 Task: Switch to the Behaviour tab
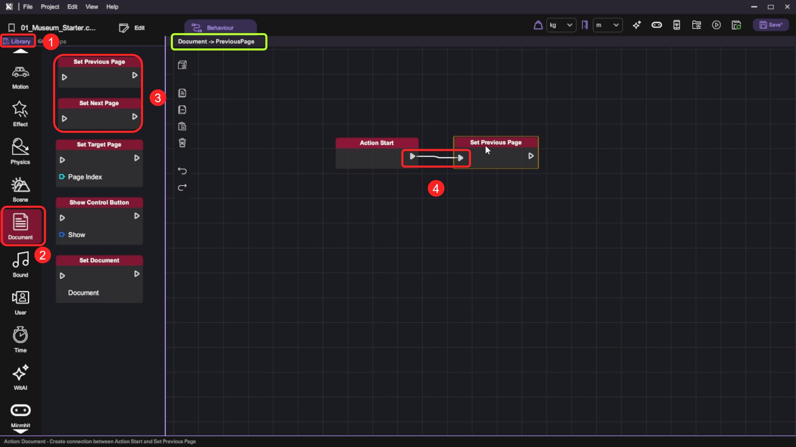[220, 28]
